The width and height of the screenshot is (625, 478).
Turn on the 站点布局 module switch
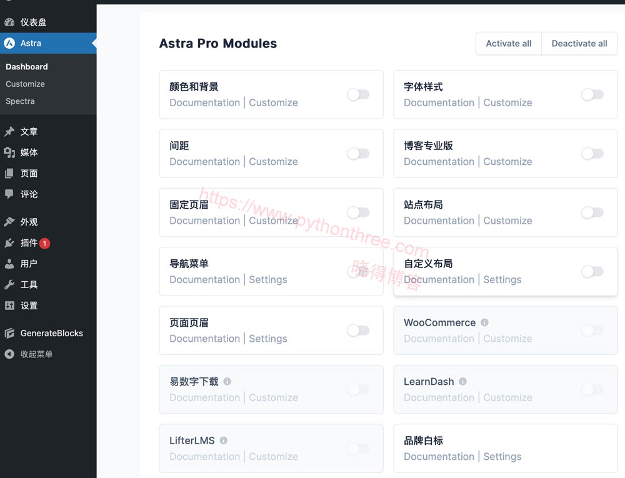pos(592,212)
